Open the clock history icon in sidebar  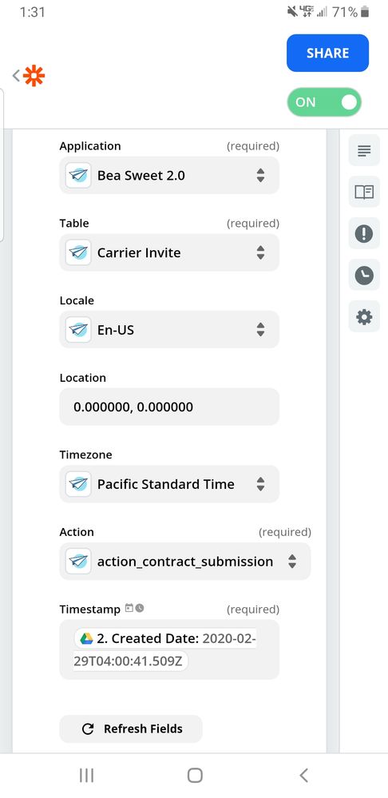(364, 276)
